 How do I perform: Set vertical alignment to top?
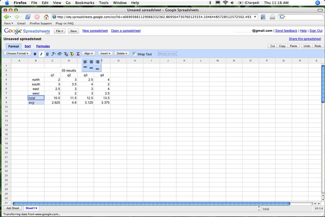(85, 67)
